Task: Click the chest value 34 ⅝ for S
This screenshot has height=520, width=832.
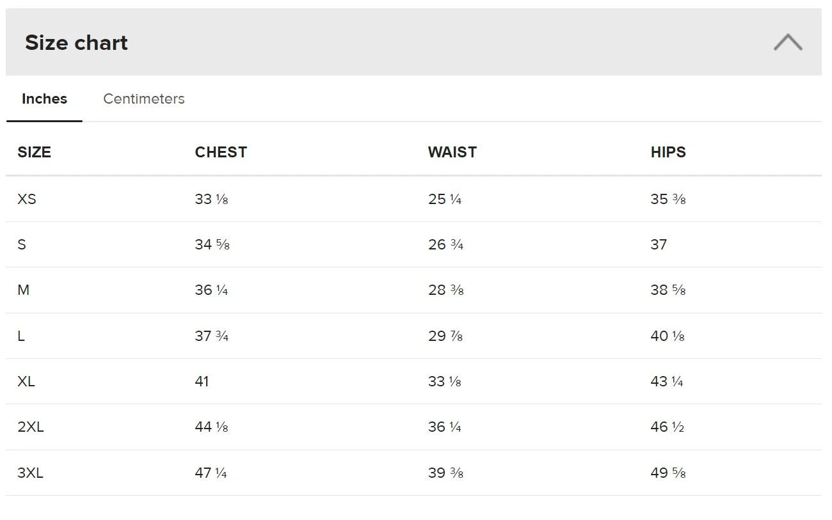Action: pyautogui.click(x=212, y=244)
